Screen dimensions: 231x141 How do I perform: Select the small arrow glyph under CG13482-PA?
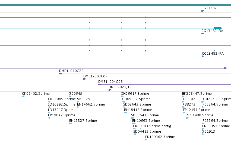(x=203, y=56)
